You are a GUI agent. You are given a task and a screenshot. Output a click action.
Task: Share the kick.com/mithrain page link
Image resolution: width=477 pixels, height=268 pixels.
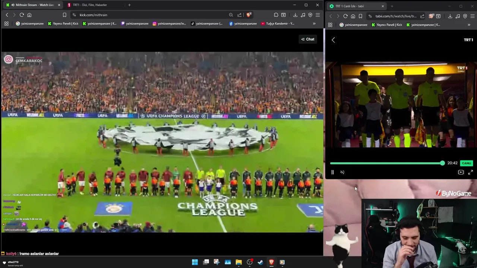point(239,15)
